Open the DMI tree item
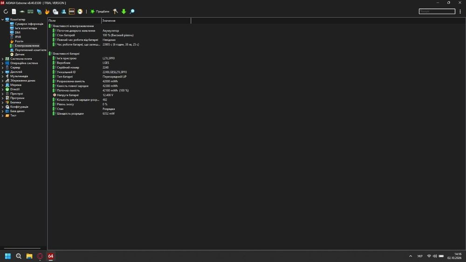Viewport: 466px width, 262px height. [18, 33]
